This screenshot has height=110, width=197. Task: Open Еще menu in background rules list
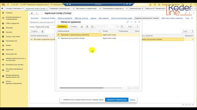click(x=185, y=31)
